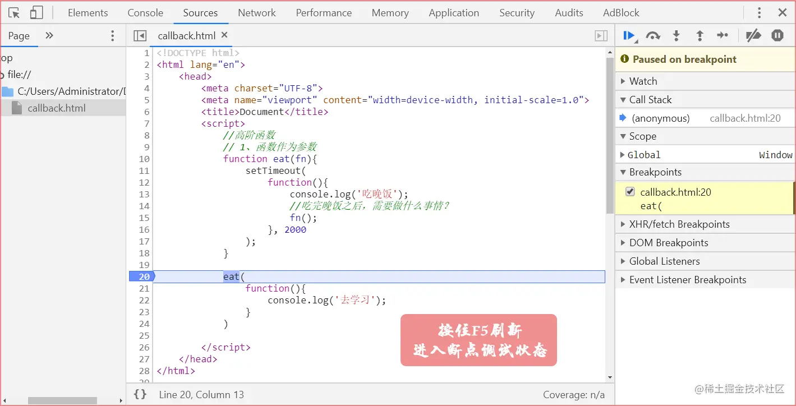Click the callback.html:20 breakpoint entry label
This screenshot has width=796, height=406.
tap(675, 192)
